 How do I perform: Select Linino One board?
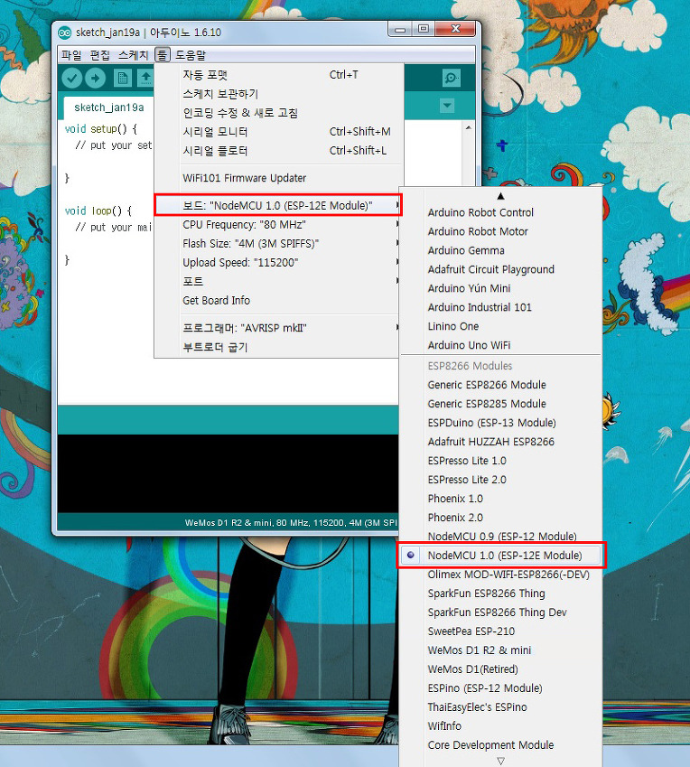click(x=500, y=326)
